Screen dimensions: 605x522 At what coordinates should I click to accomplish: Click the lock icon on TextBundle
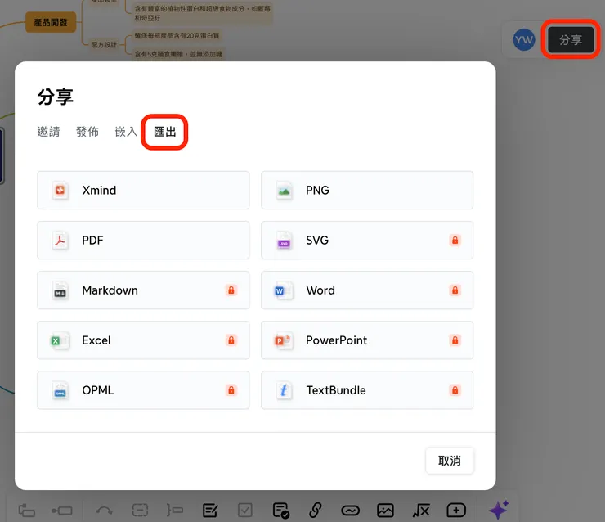pos(455,390)
